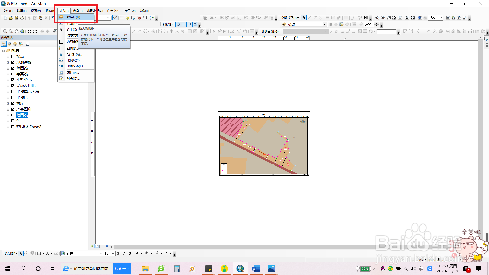This screenshot has height=275, width=489.
Task: Click the Save map document icon
Action: 16,18
